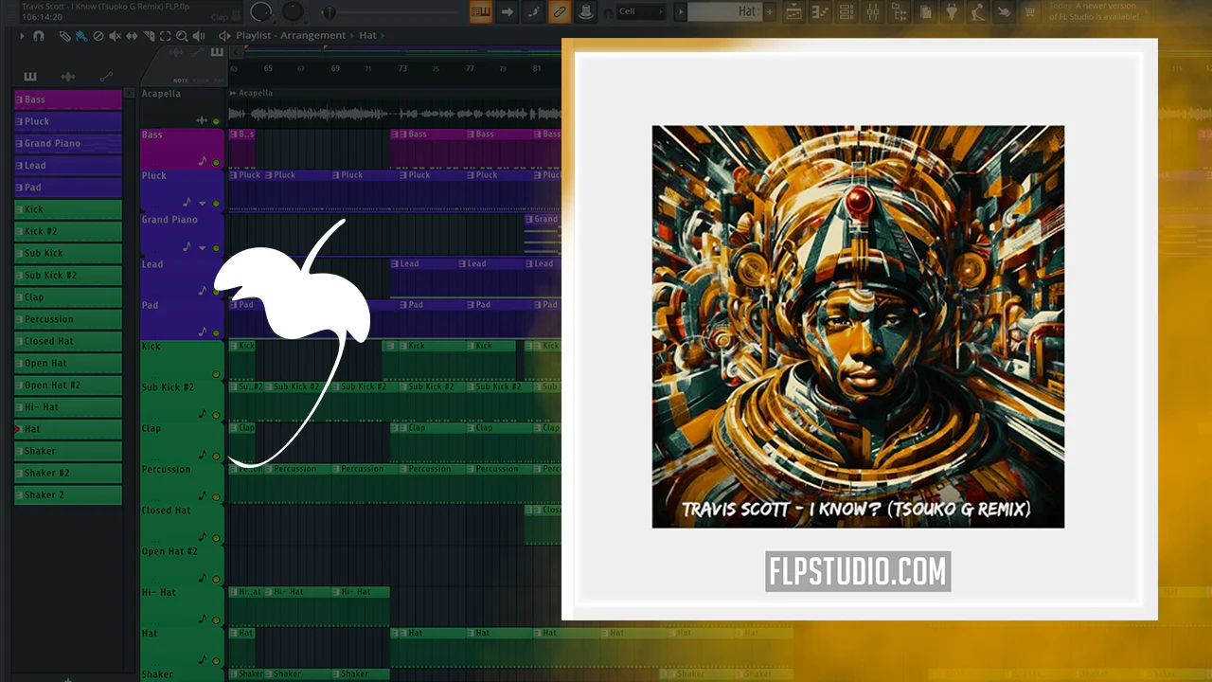Mute the Clap track
1212x682 pixels.
[x=216, y=456]
